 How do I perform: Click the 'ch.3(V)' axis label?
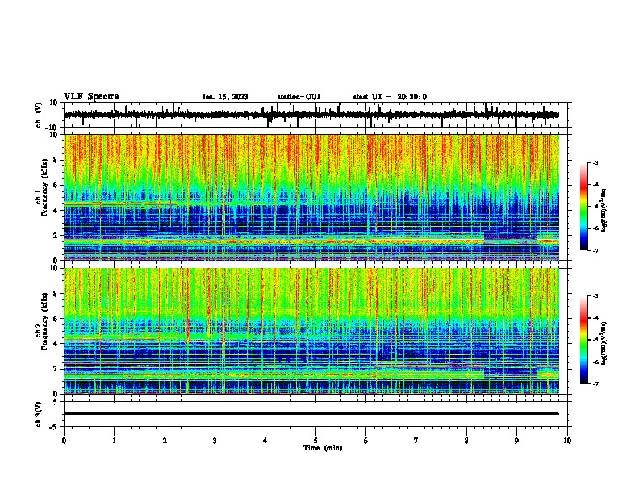[39, 414]
